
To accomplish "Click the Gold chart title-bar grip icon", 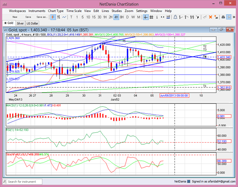I will [x=5, y=30].
